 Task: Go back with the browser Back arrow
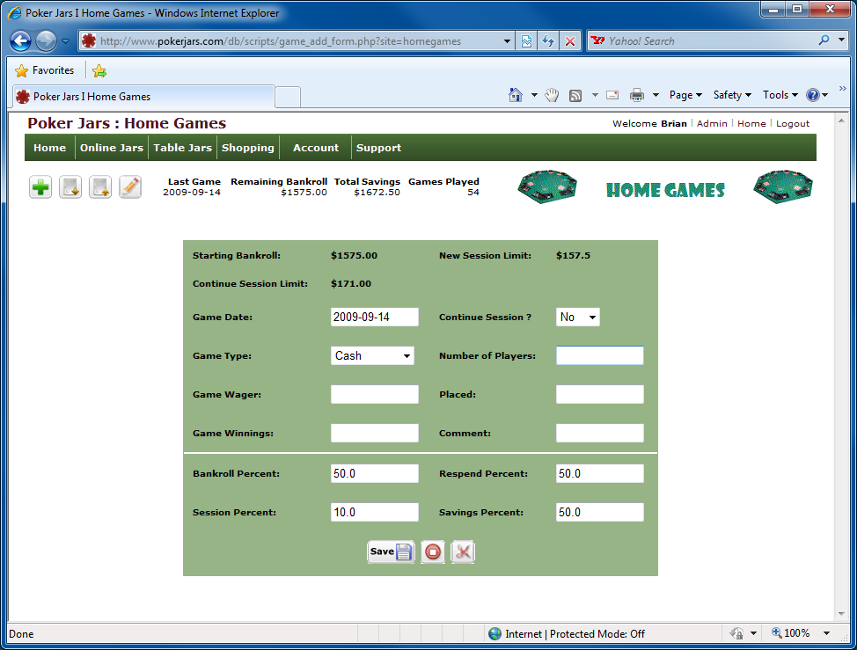tap(21, 41)
